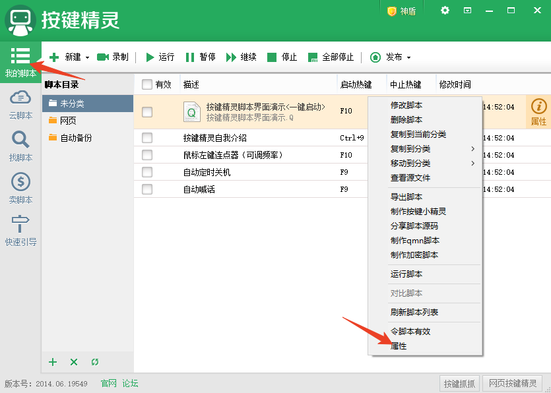The image size is (551, 393).
Task: Click the 新建 plus toolbar button
Action: pyautogui.click(x=65, y=57)
